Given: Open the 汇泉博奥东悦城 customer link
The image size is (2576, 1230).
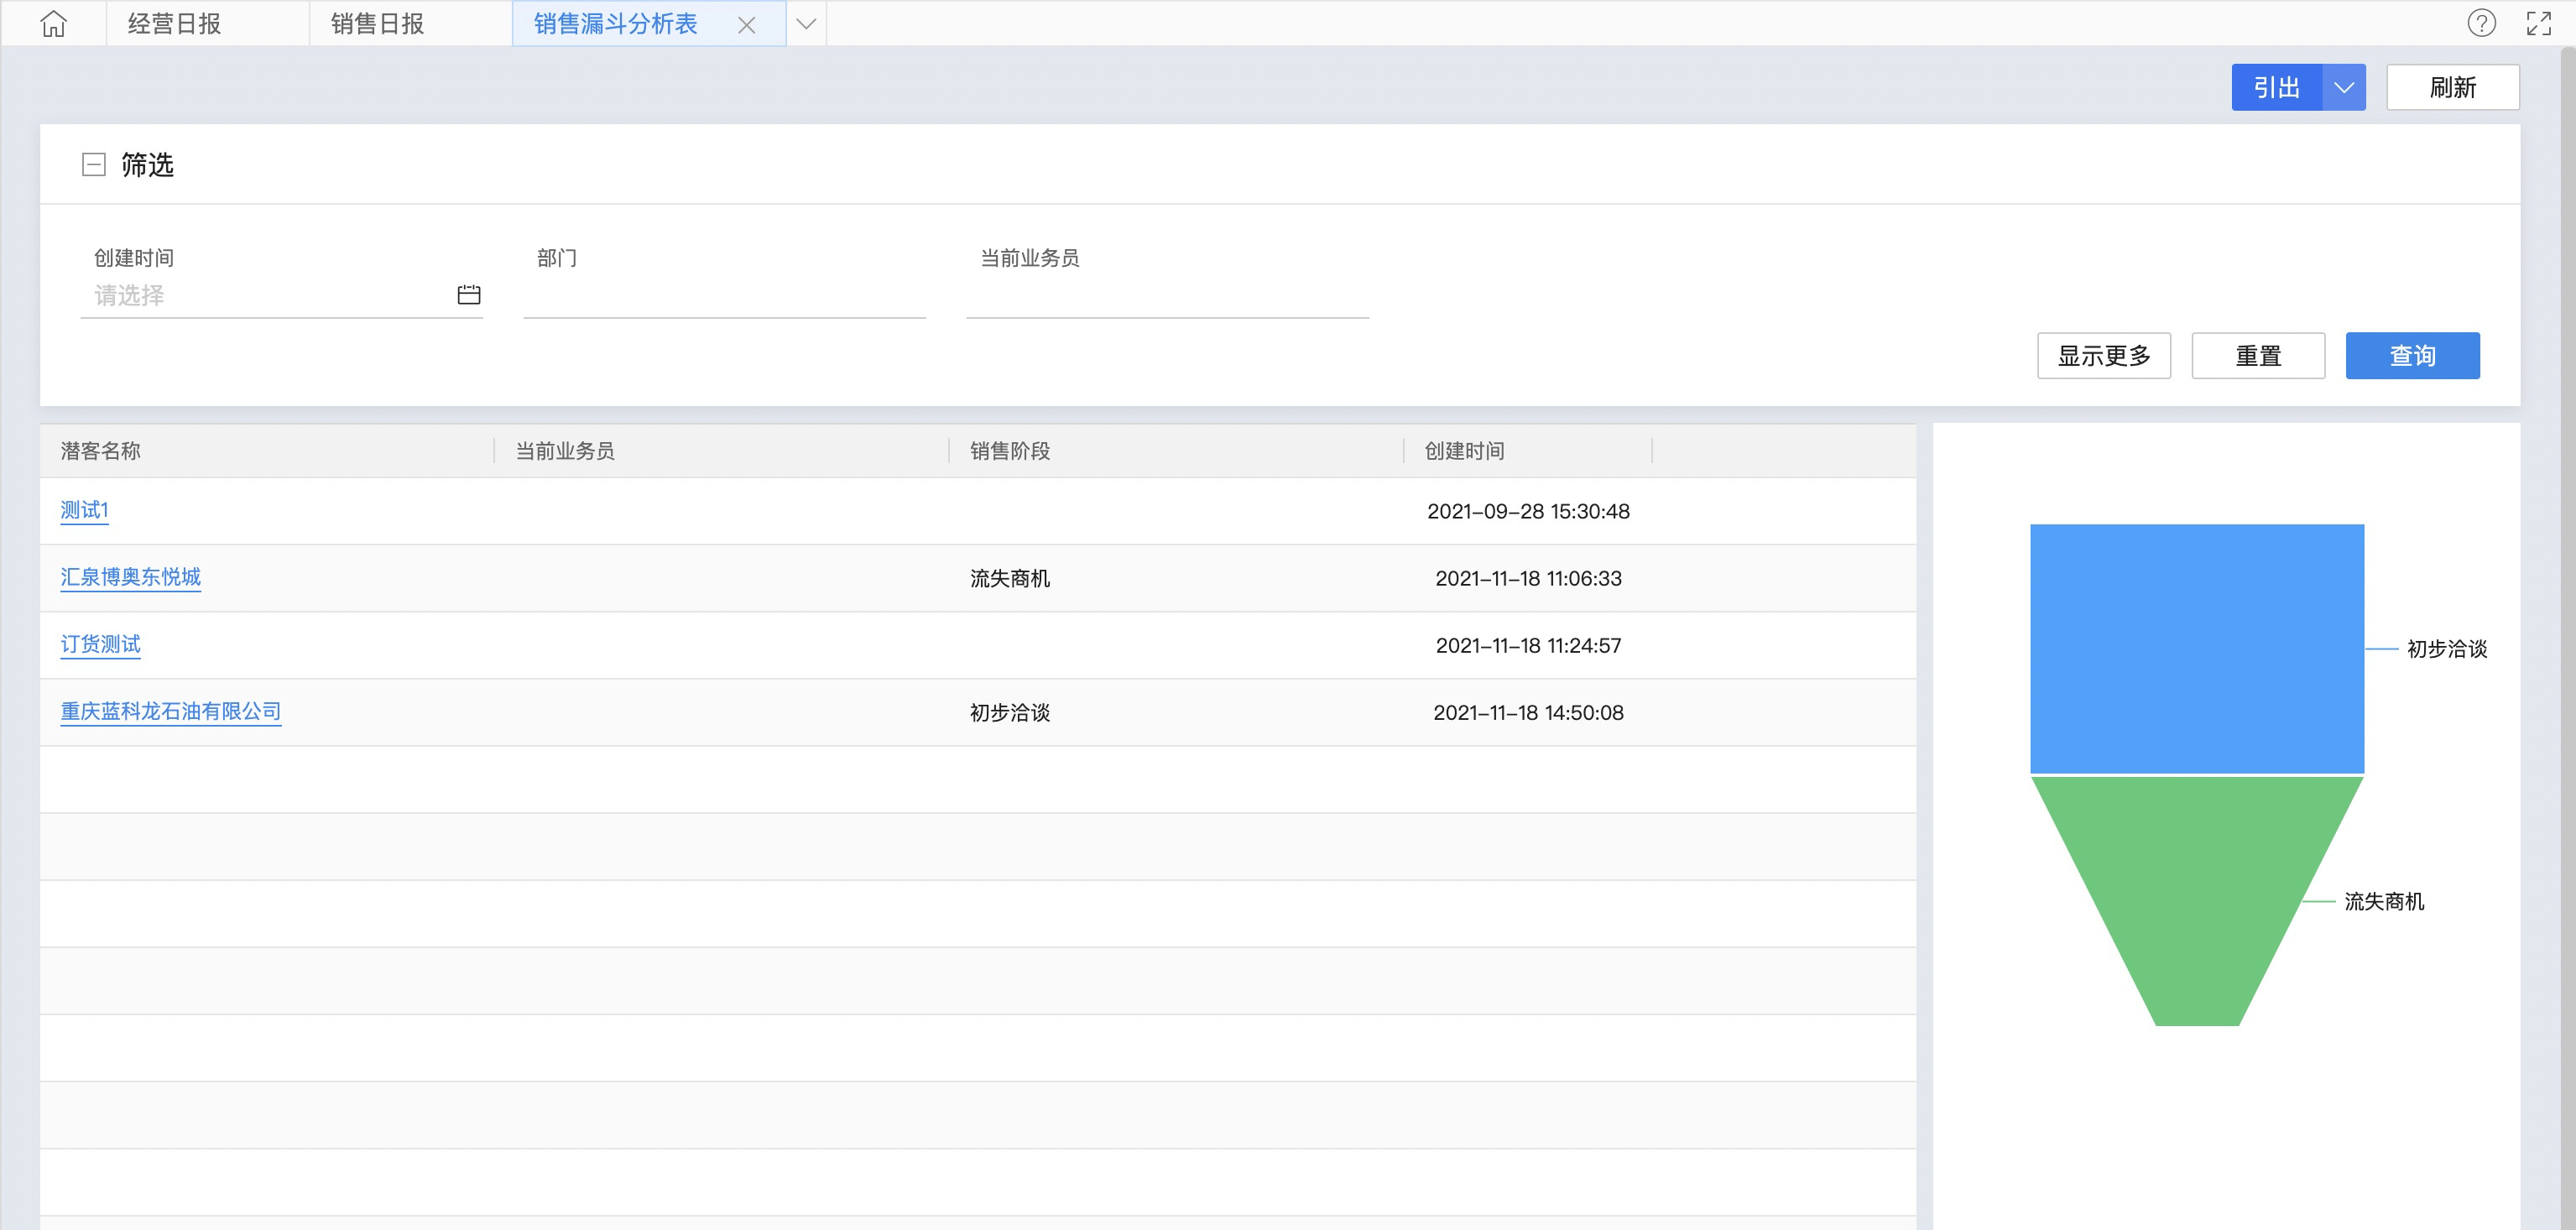Looking at the screenshot, I should click(x=130, y=577).
